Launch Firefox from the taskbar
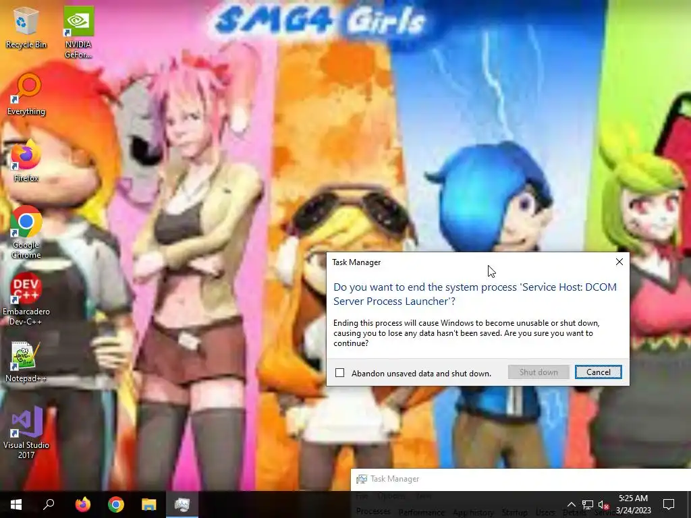691x518 pixels. 82,505
